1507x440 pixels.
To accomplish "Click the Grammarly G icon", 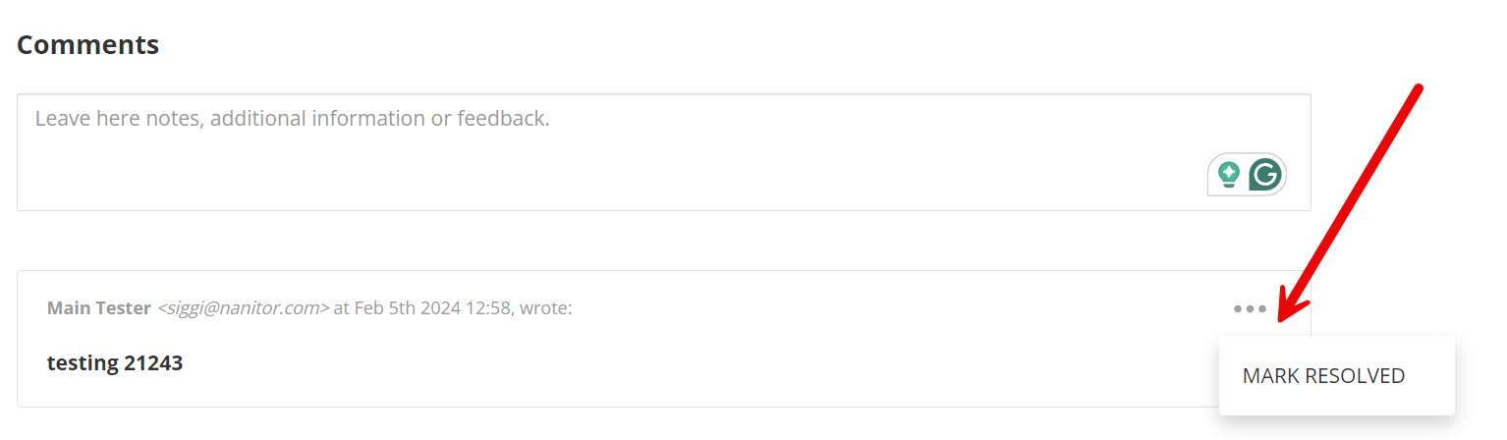I will pos(1265,175).
